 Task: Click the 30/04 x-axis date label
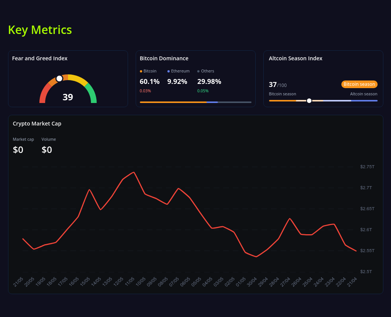click(x=252, y=282)
